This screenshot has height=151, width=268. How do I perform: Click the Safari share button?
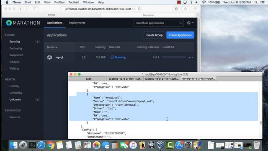pyautogui.click(x=186, y=9)
